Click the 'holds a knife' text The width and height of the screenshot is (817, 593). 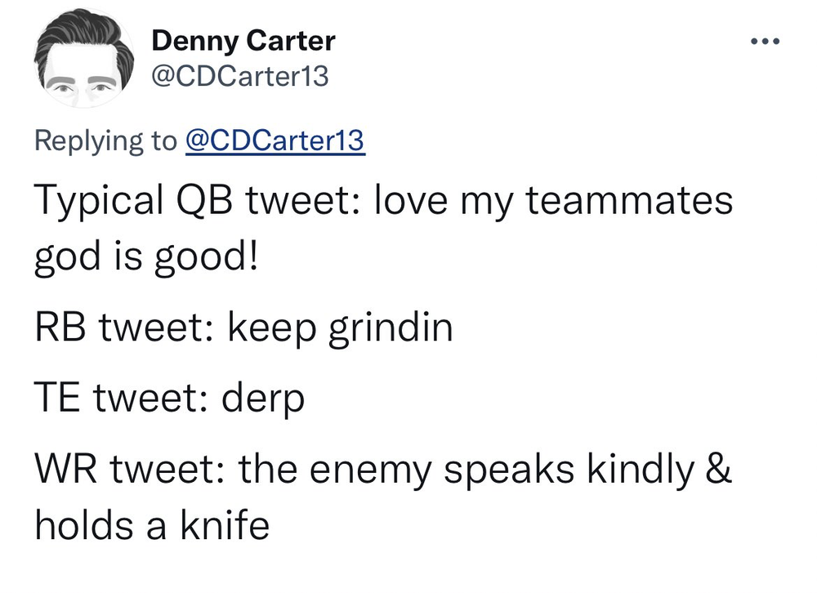(152, 524)
